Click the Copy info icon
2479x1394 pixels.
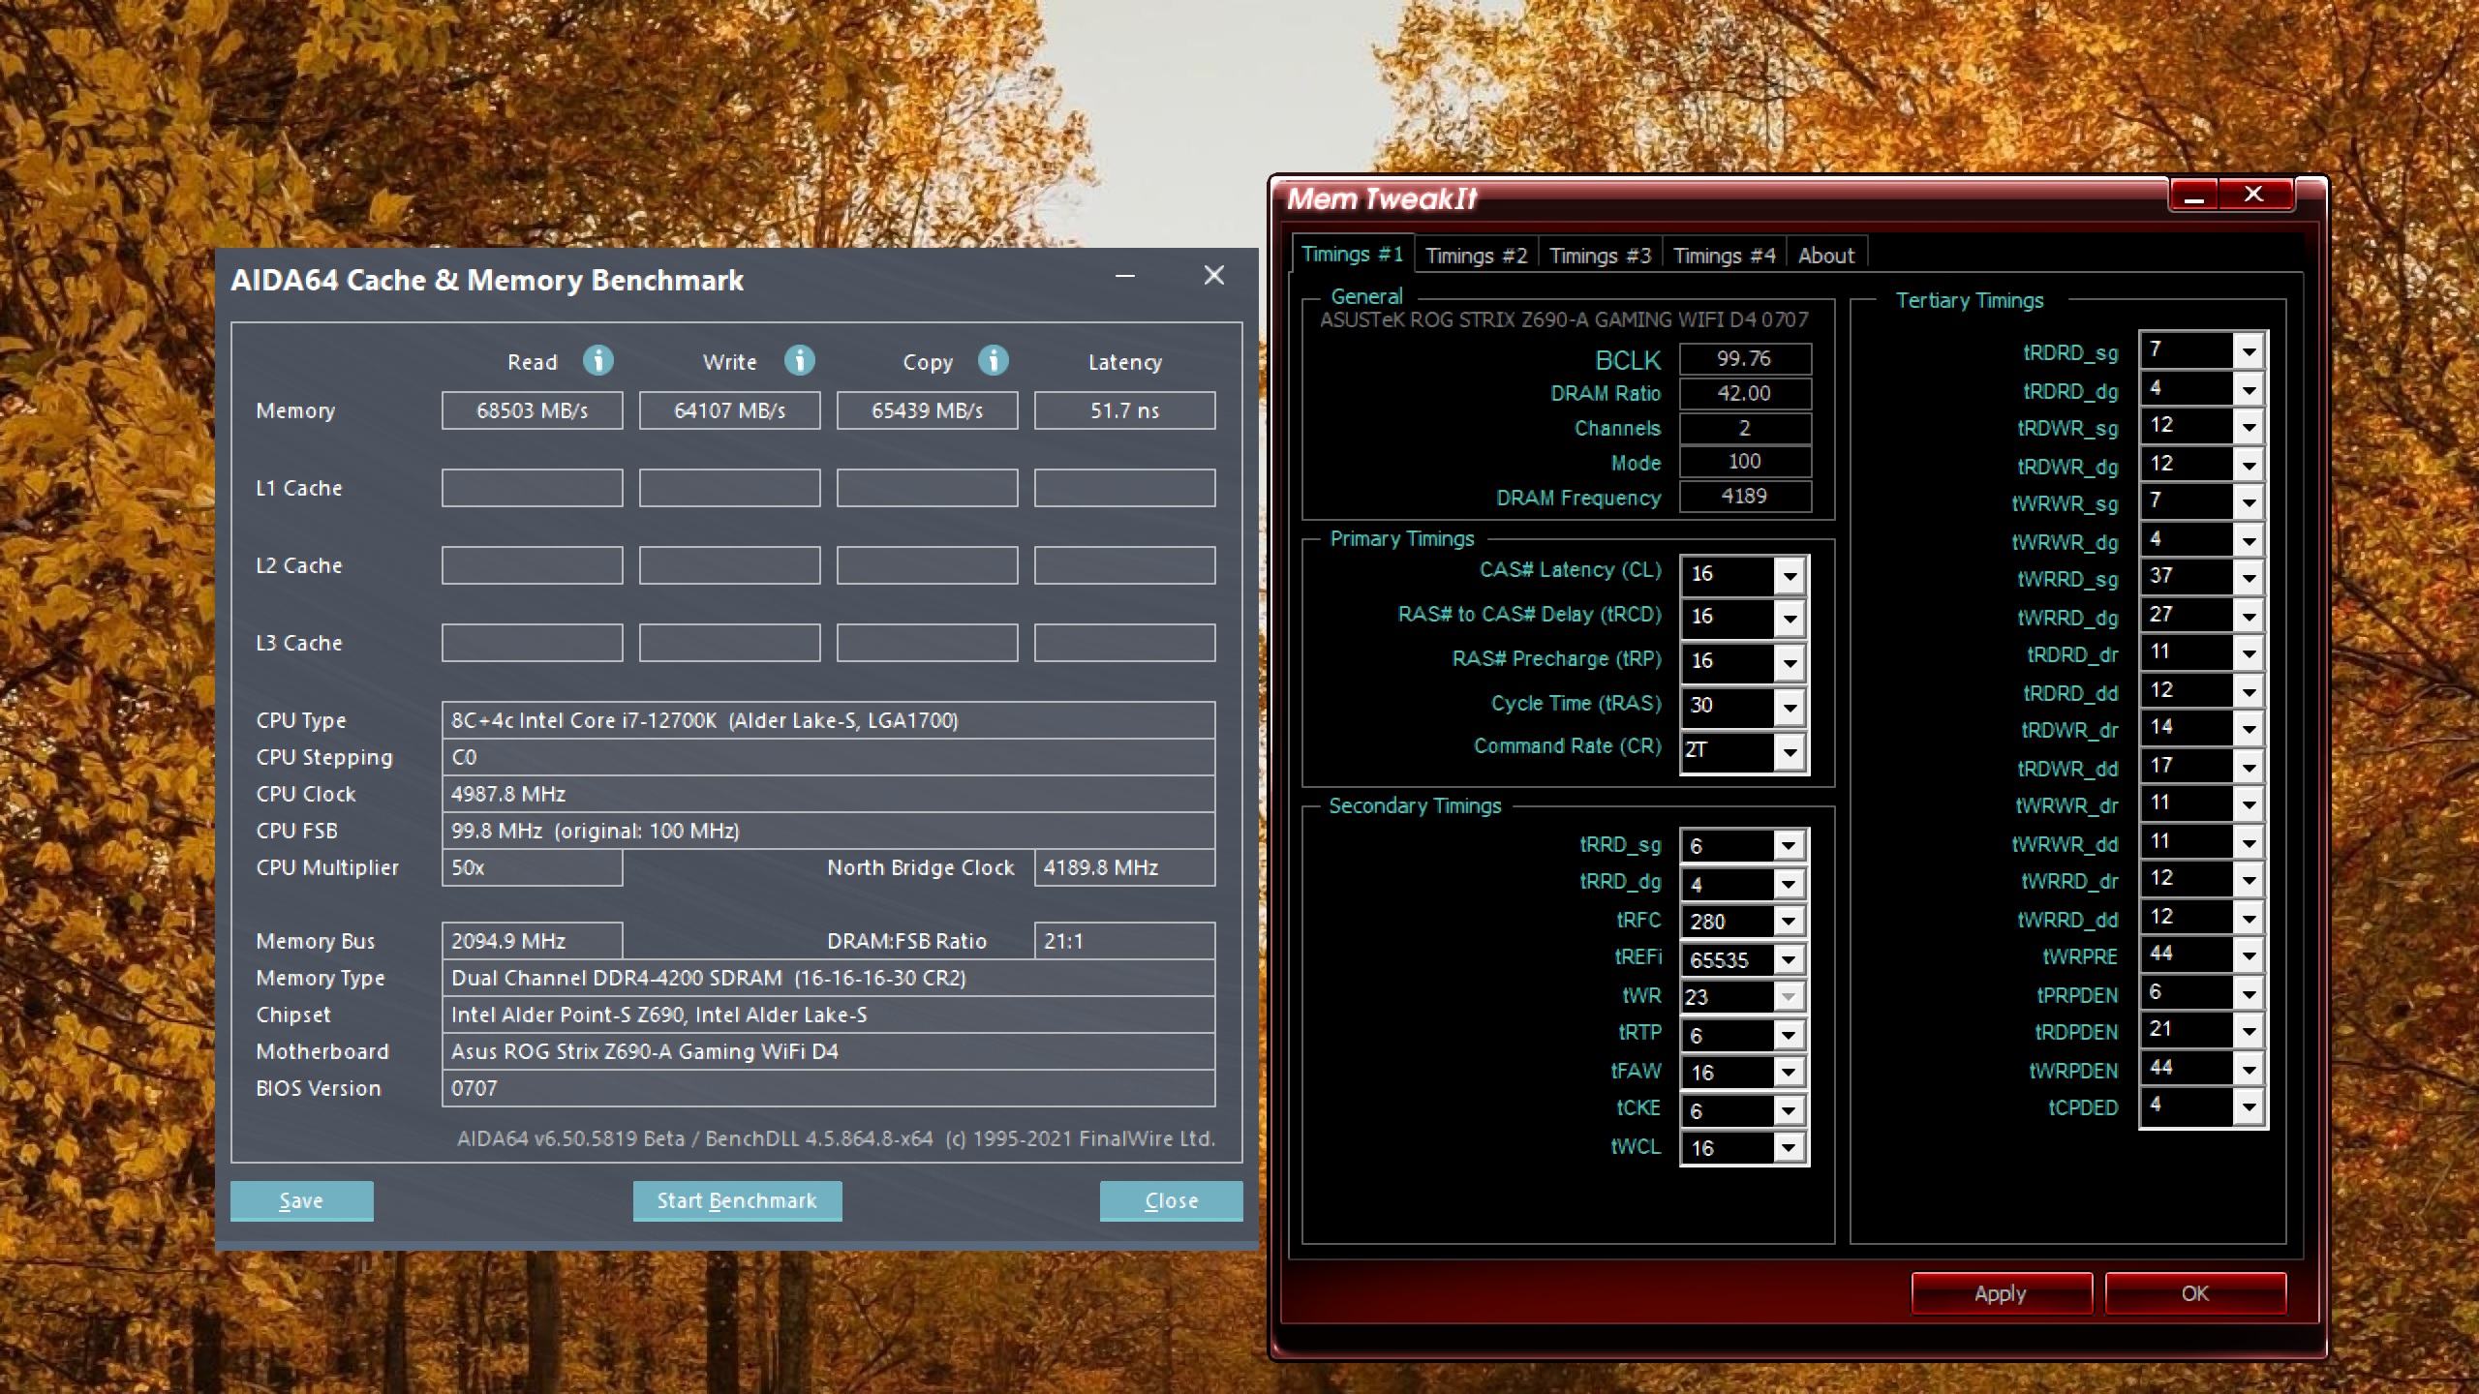tap(993, 361)
